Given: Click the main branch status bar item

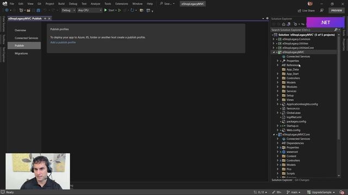Looking at the screenshot, I should [294, 192].
